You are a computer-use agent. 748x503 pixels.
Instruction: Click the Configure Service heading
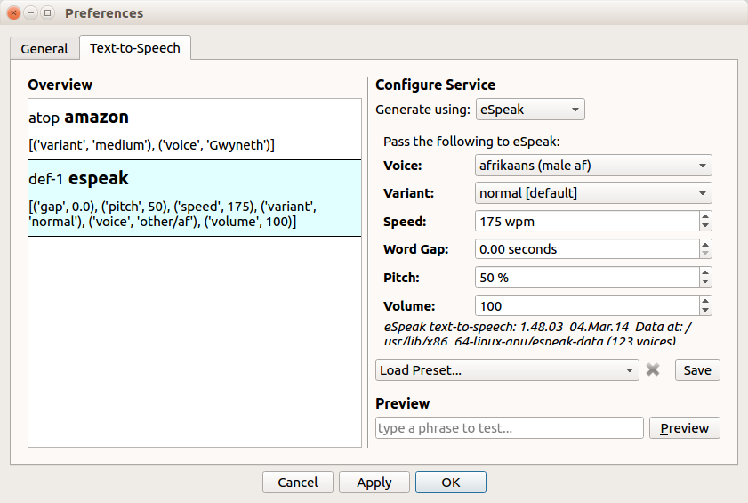click(436, 85)
